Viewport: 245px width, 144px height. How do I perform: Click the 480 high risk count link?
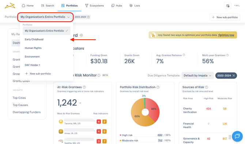(160, 135)
